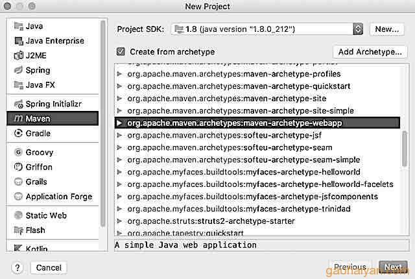Open the Project SDK dropdown arrow

coord(358,29)
